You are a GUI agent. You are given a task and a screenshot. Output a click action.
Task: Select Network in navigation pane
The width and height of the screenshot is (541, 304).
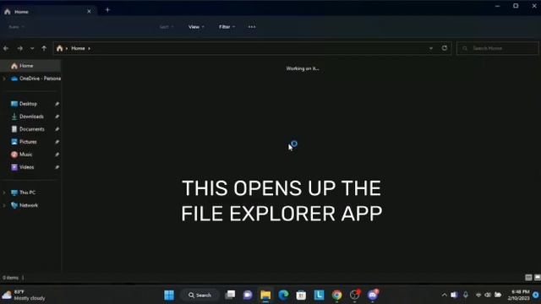click(28, 205)
